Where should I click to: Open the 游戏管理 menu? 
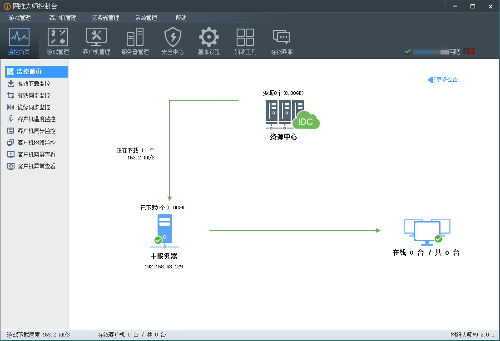click(20, 18)
